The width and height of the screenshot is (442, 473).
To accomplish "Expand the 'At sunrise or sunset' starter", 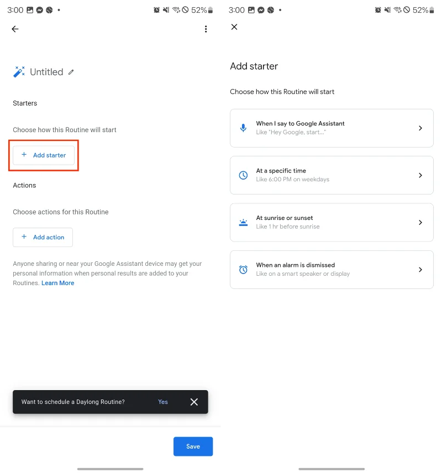I will tap(331, 222).
